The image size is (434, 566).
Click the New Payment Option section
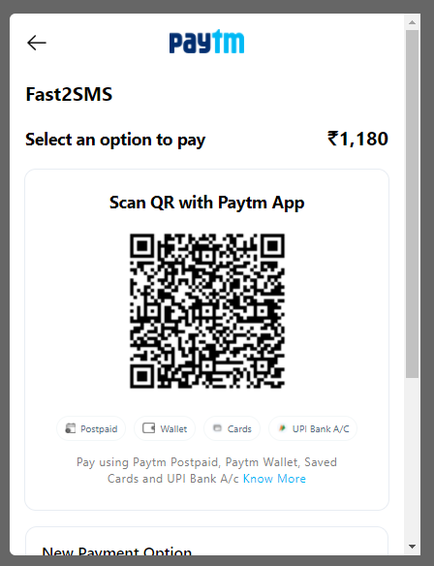[206, 541]
